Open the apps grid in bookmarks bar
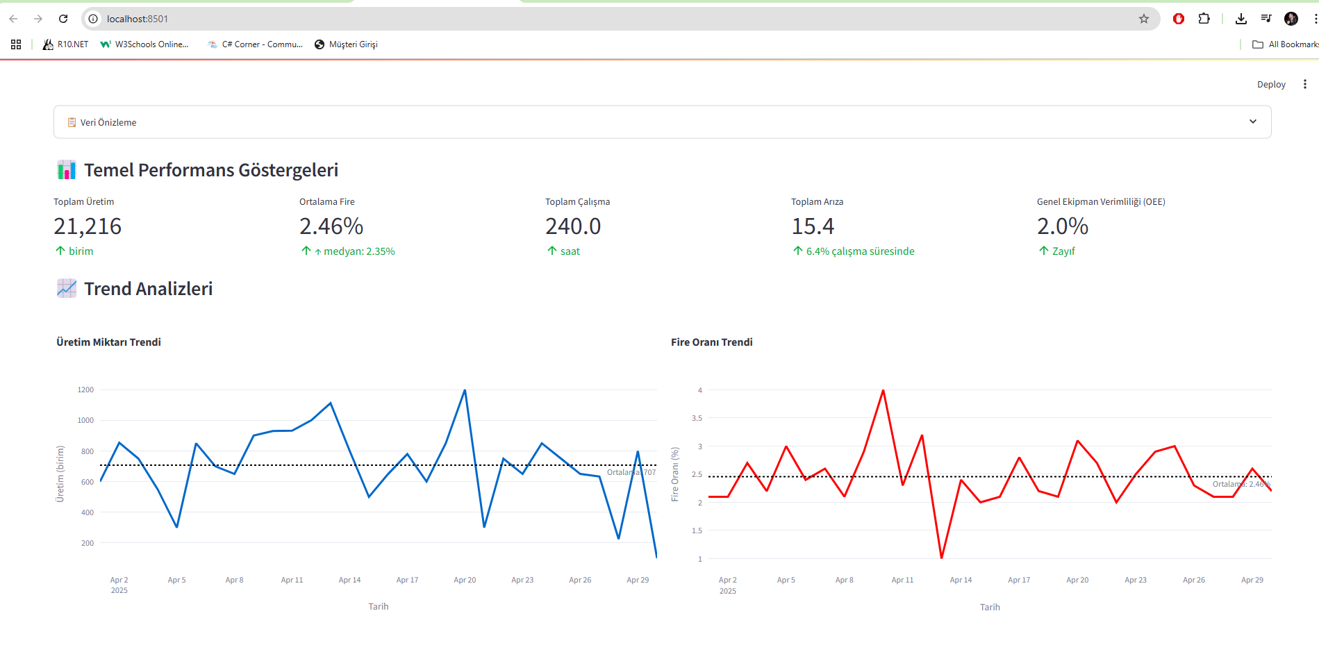 tap(16, 44)
